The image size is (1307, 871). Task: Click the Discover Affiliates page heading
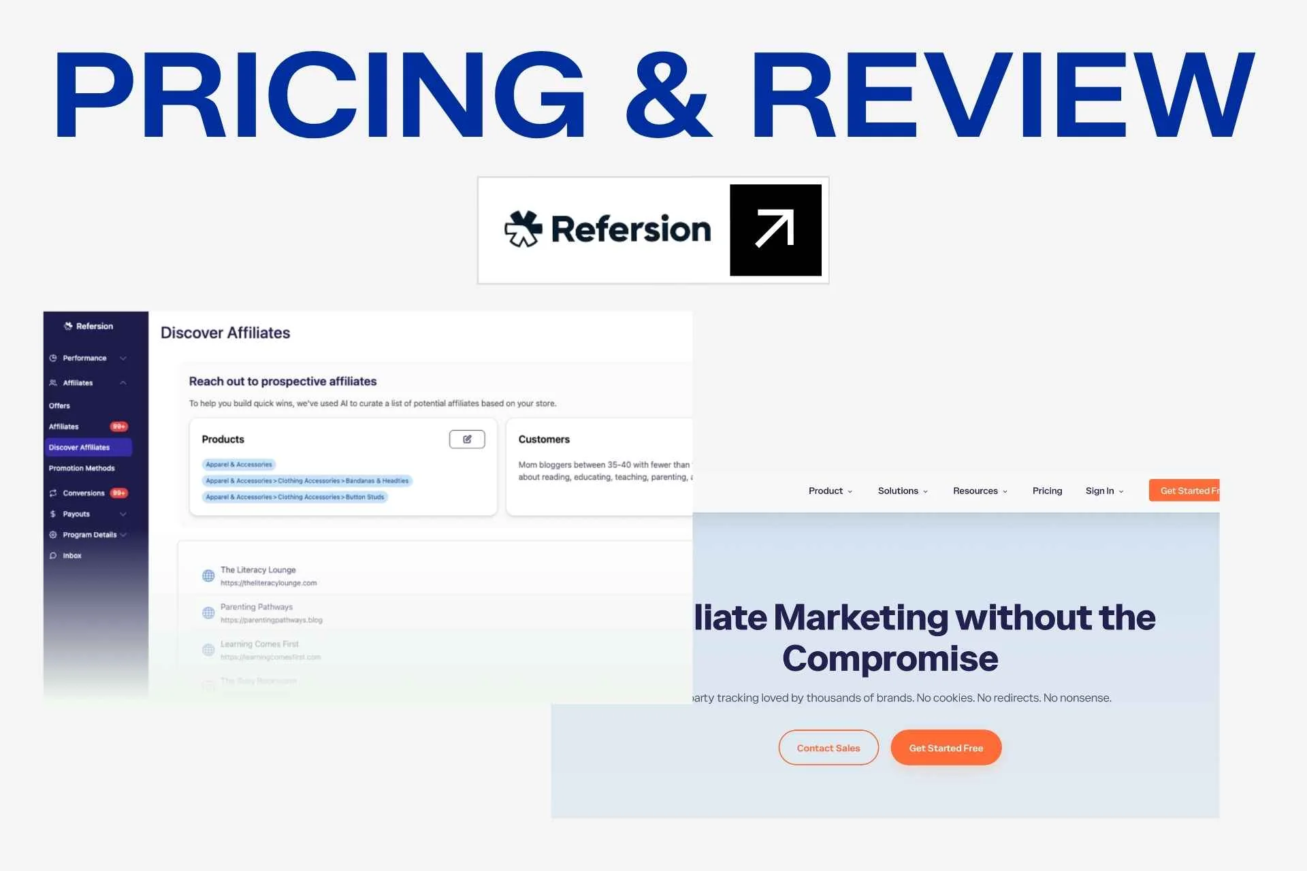coord(225,333)
